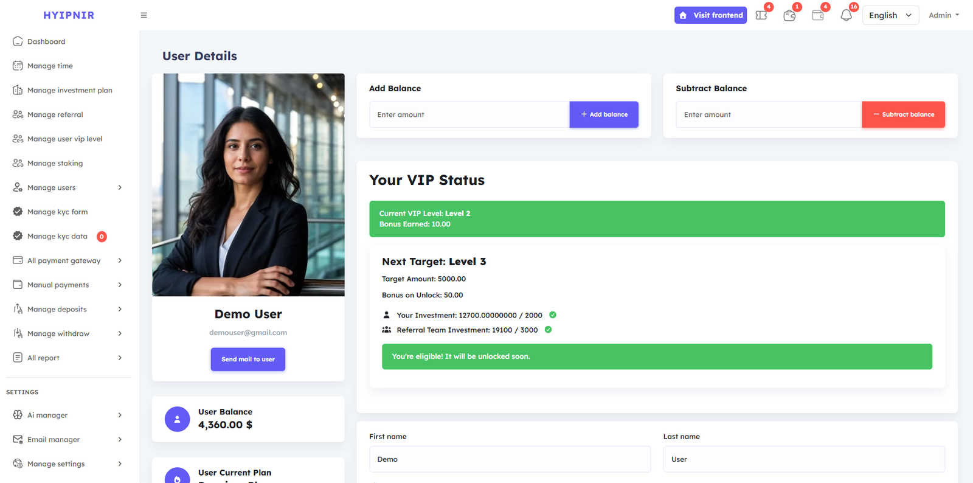This screenshot has height=483, width=973.
Task: Open Manage user vip level
Action: click(65, 139)
